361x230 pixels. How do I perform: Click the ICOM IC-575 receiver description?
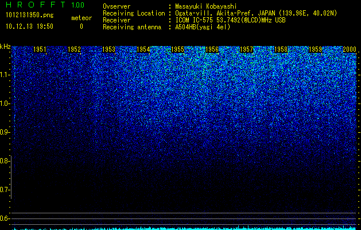pos(230,20)
